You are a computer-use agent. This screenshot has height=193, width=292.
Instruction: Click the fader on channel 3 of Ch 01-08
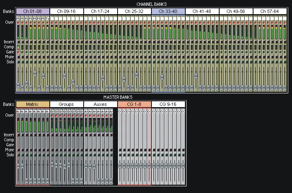tap(27, 83)
